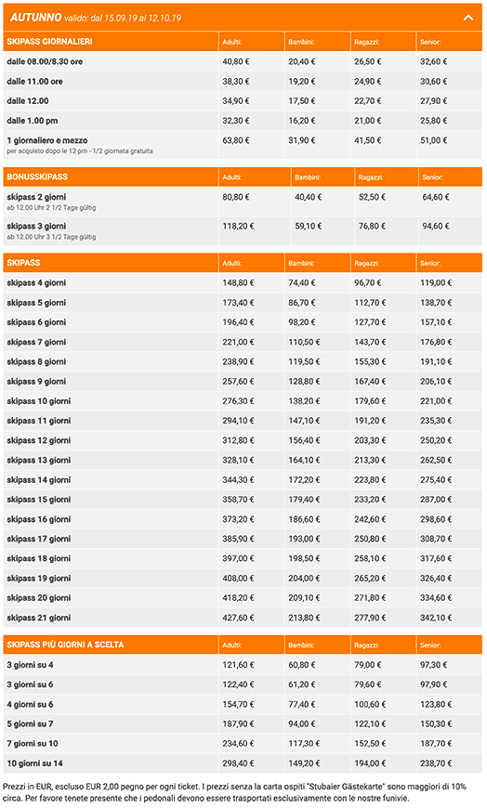Click the Senior column header in the daily table

[x=430, y=42]
